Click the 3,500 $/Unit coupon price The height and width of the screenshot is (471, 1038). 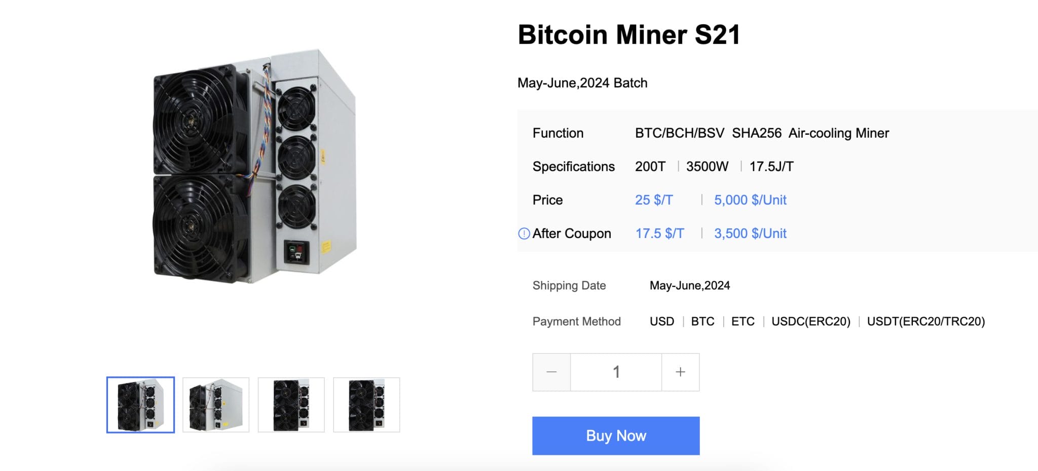[x=750, y=233]
